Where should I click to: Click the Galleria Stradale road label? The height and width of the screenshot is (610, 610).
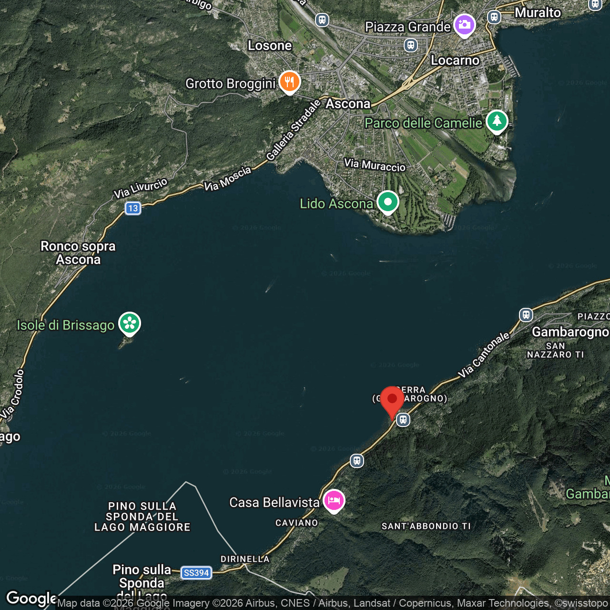coord(294,130)
